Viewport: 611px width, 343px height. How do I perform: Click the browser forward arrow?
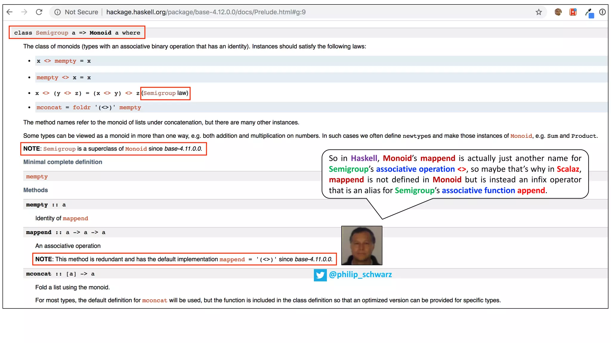point(24,12)
